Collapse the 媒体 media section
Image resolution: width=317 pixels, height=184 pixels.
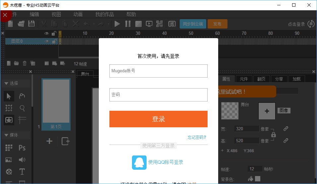pos(6,135)
